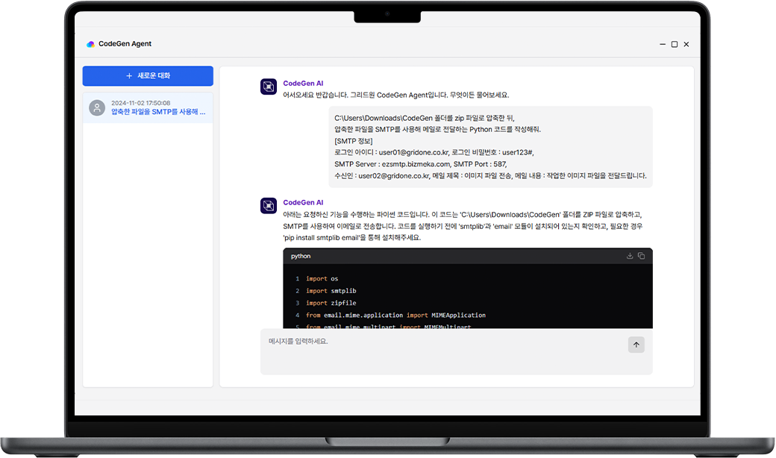Maximize the CodeGen Agent window
776x458 pixels.
coord(675,44)
